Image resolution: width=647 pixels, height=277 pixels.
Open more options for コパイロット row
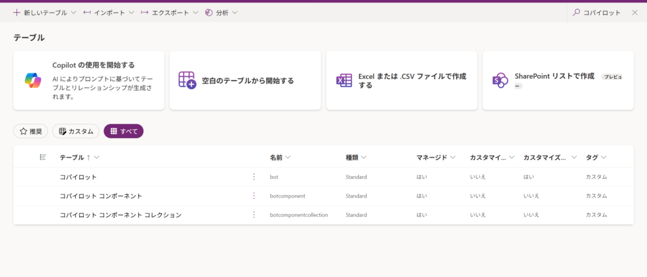[254, 177]
